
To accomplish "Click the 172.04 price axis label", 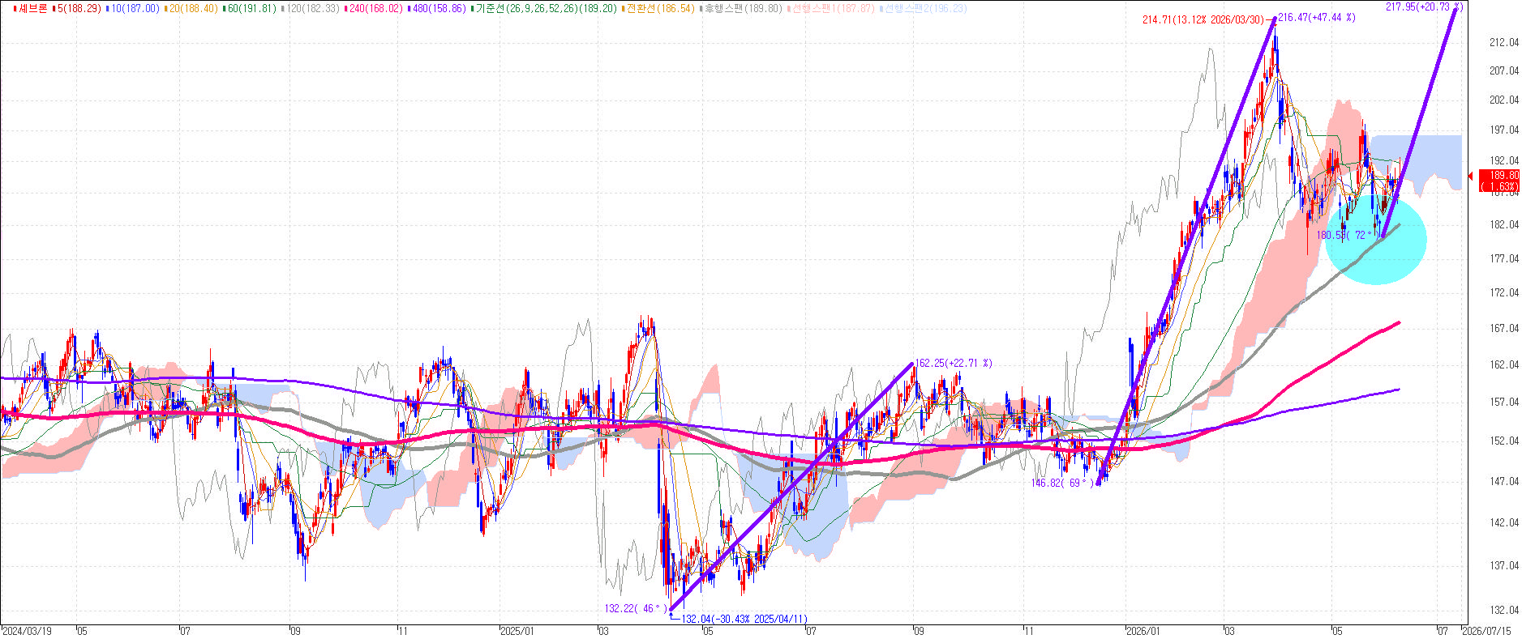I will 1504,292.
